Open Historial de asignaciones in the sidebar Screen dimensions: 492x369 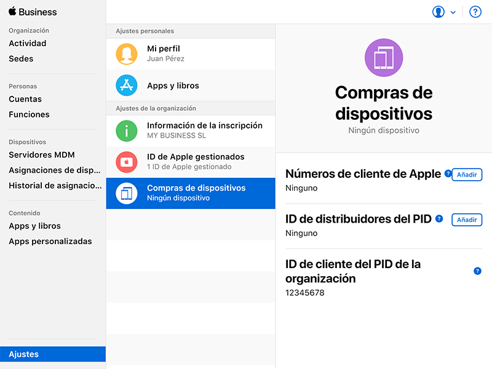point(55,186)
